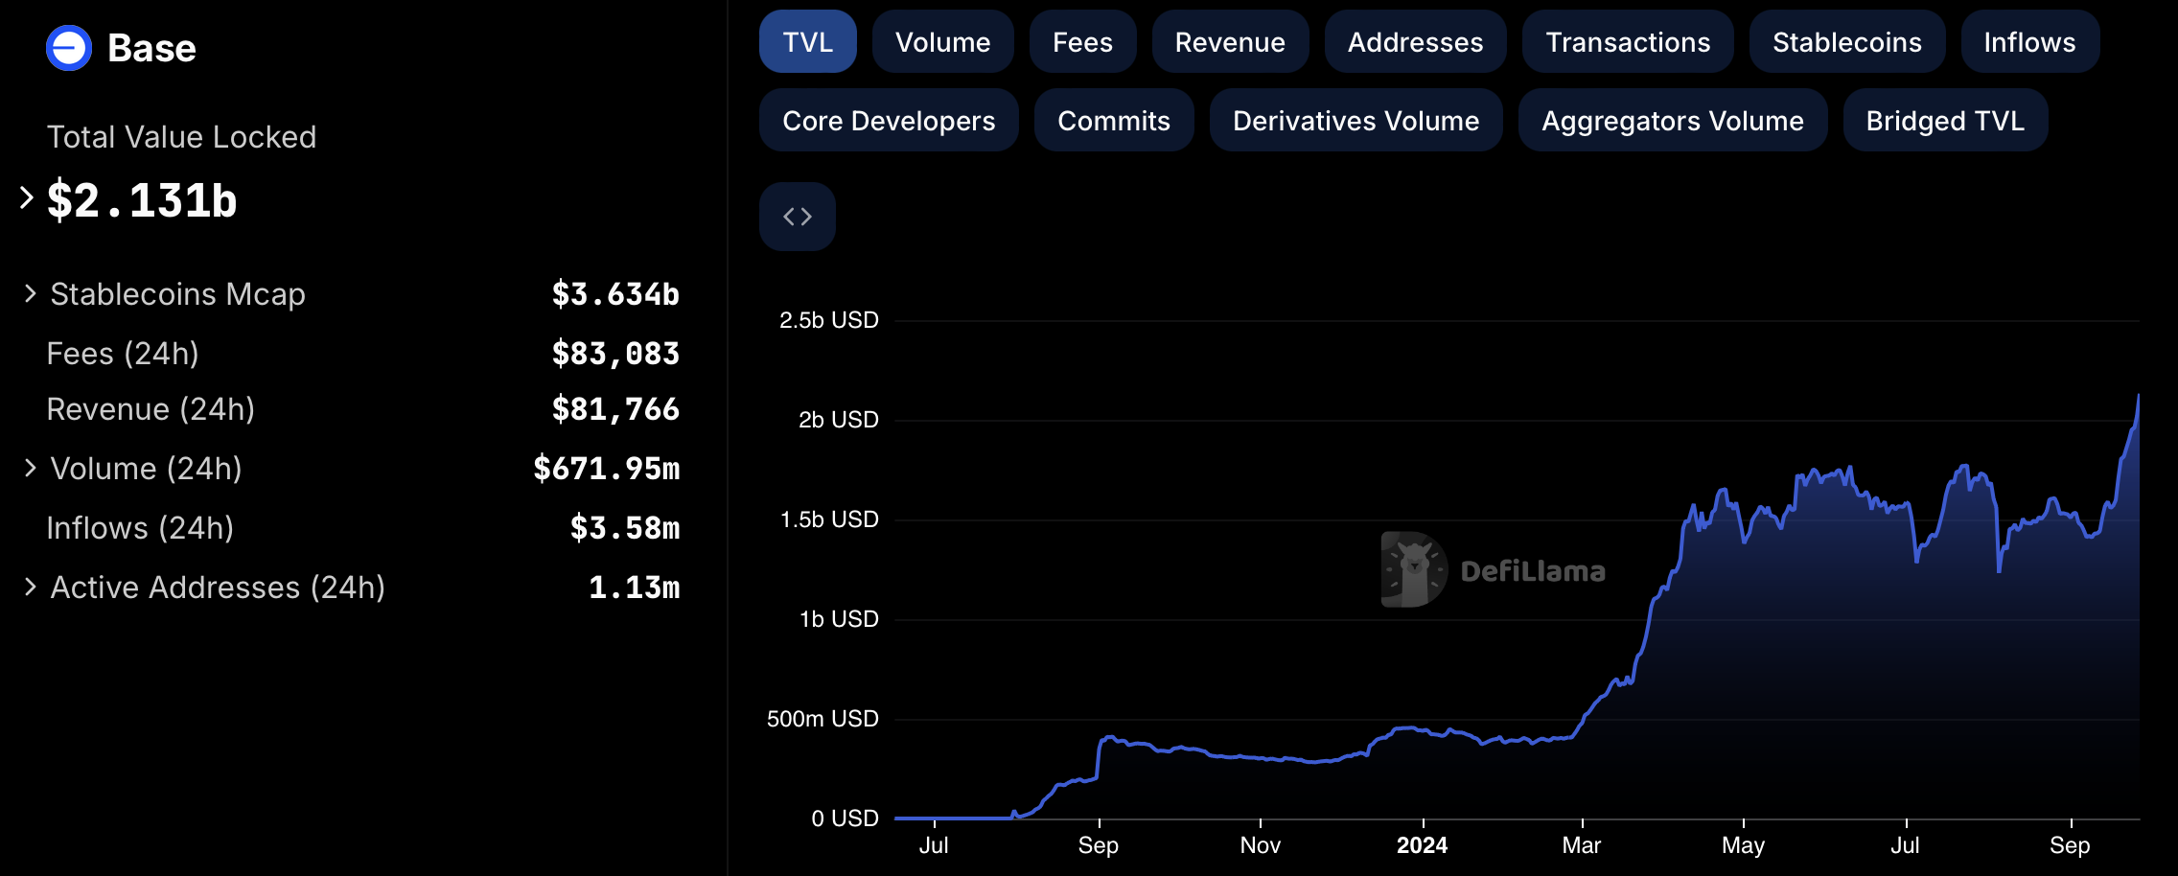
Task: Toggle the Volume chart metric
Action: click(943, 42)
